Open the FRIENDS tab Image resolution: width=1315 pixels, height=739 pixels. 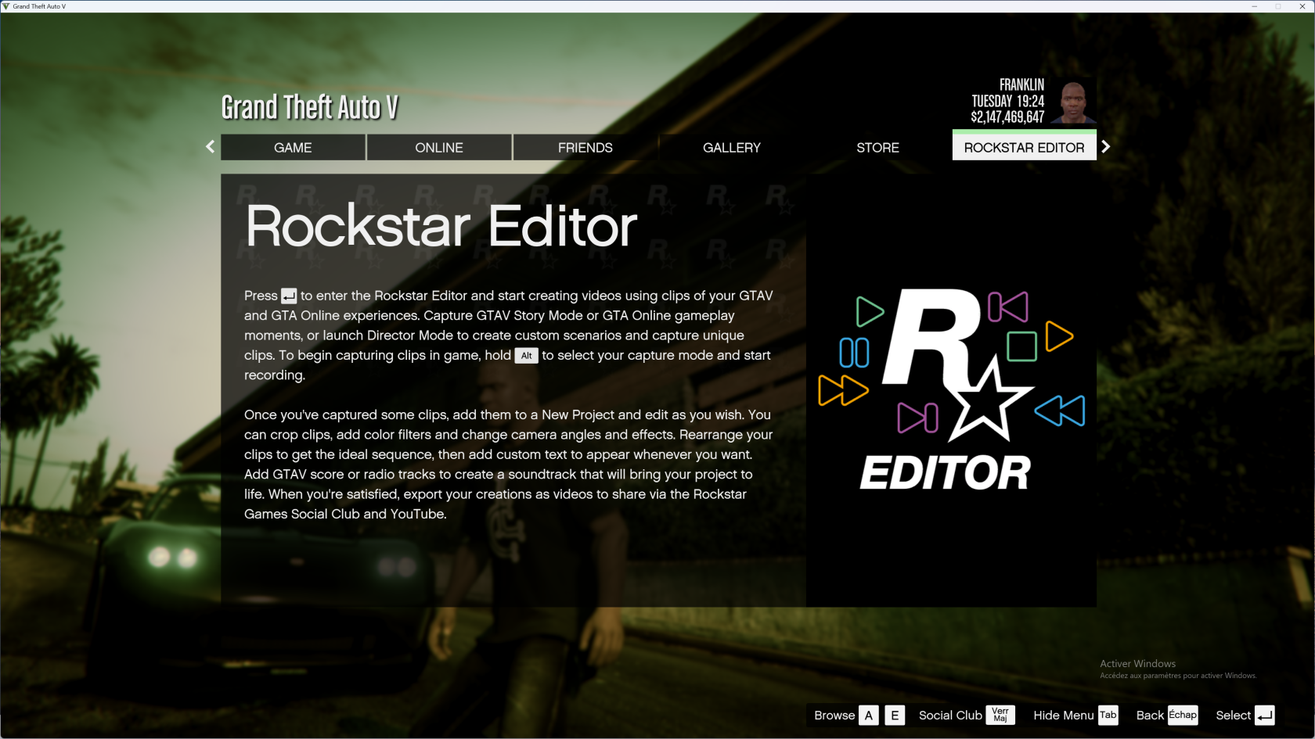585,148
